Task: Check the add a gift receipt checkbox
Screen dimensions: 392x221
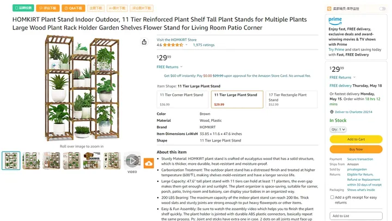Action: (x=332, y=198)
